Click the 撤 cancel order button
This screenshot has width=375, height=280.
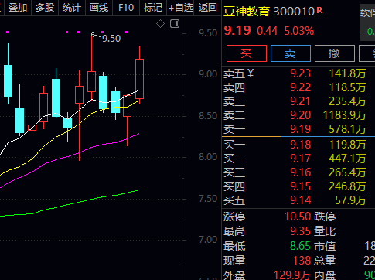click(335, 53)
